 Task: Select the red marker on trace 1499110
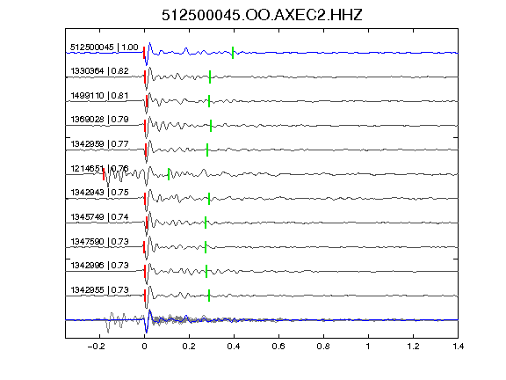pyautogui.click(x=147, y=101)
